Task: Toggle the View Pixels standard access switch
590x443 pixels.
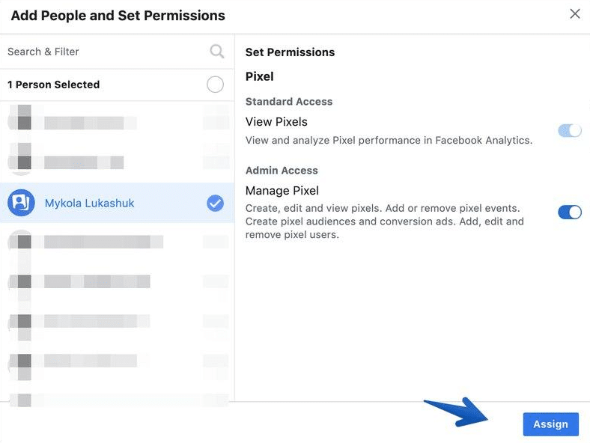Action: pyautogui.click(x=570, y=131)
